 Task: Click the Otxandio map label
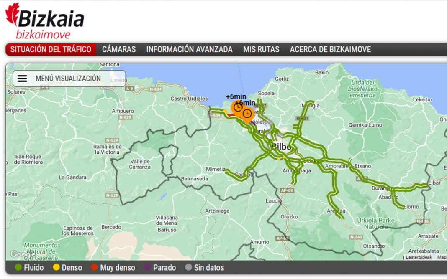(x=374, y=246)
